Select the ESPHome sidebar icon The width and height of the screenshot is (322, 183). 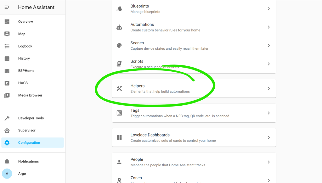click(7, 70)
